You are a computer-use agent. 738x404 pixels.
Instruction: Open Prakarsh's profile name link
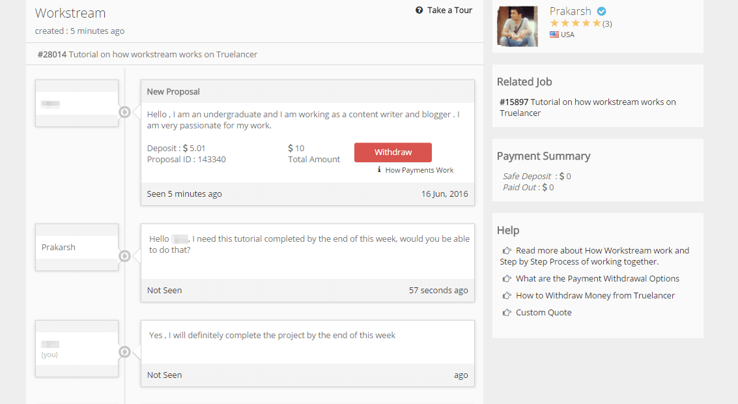click(570, 11)
